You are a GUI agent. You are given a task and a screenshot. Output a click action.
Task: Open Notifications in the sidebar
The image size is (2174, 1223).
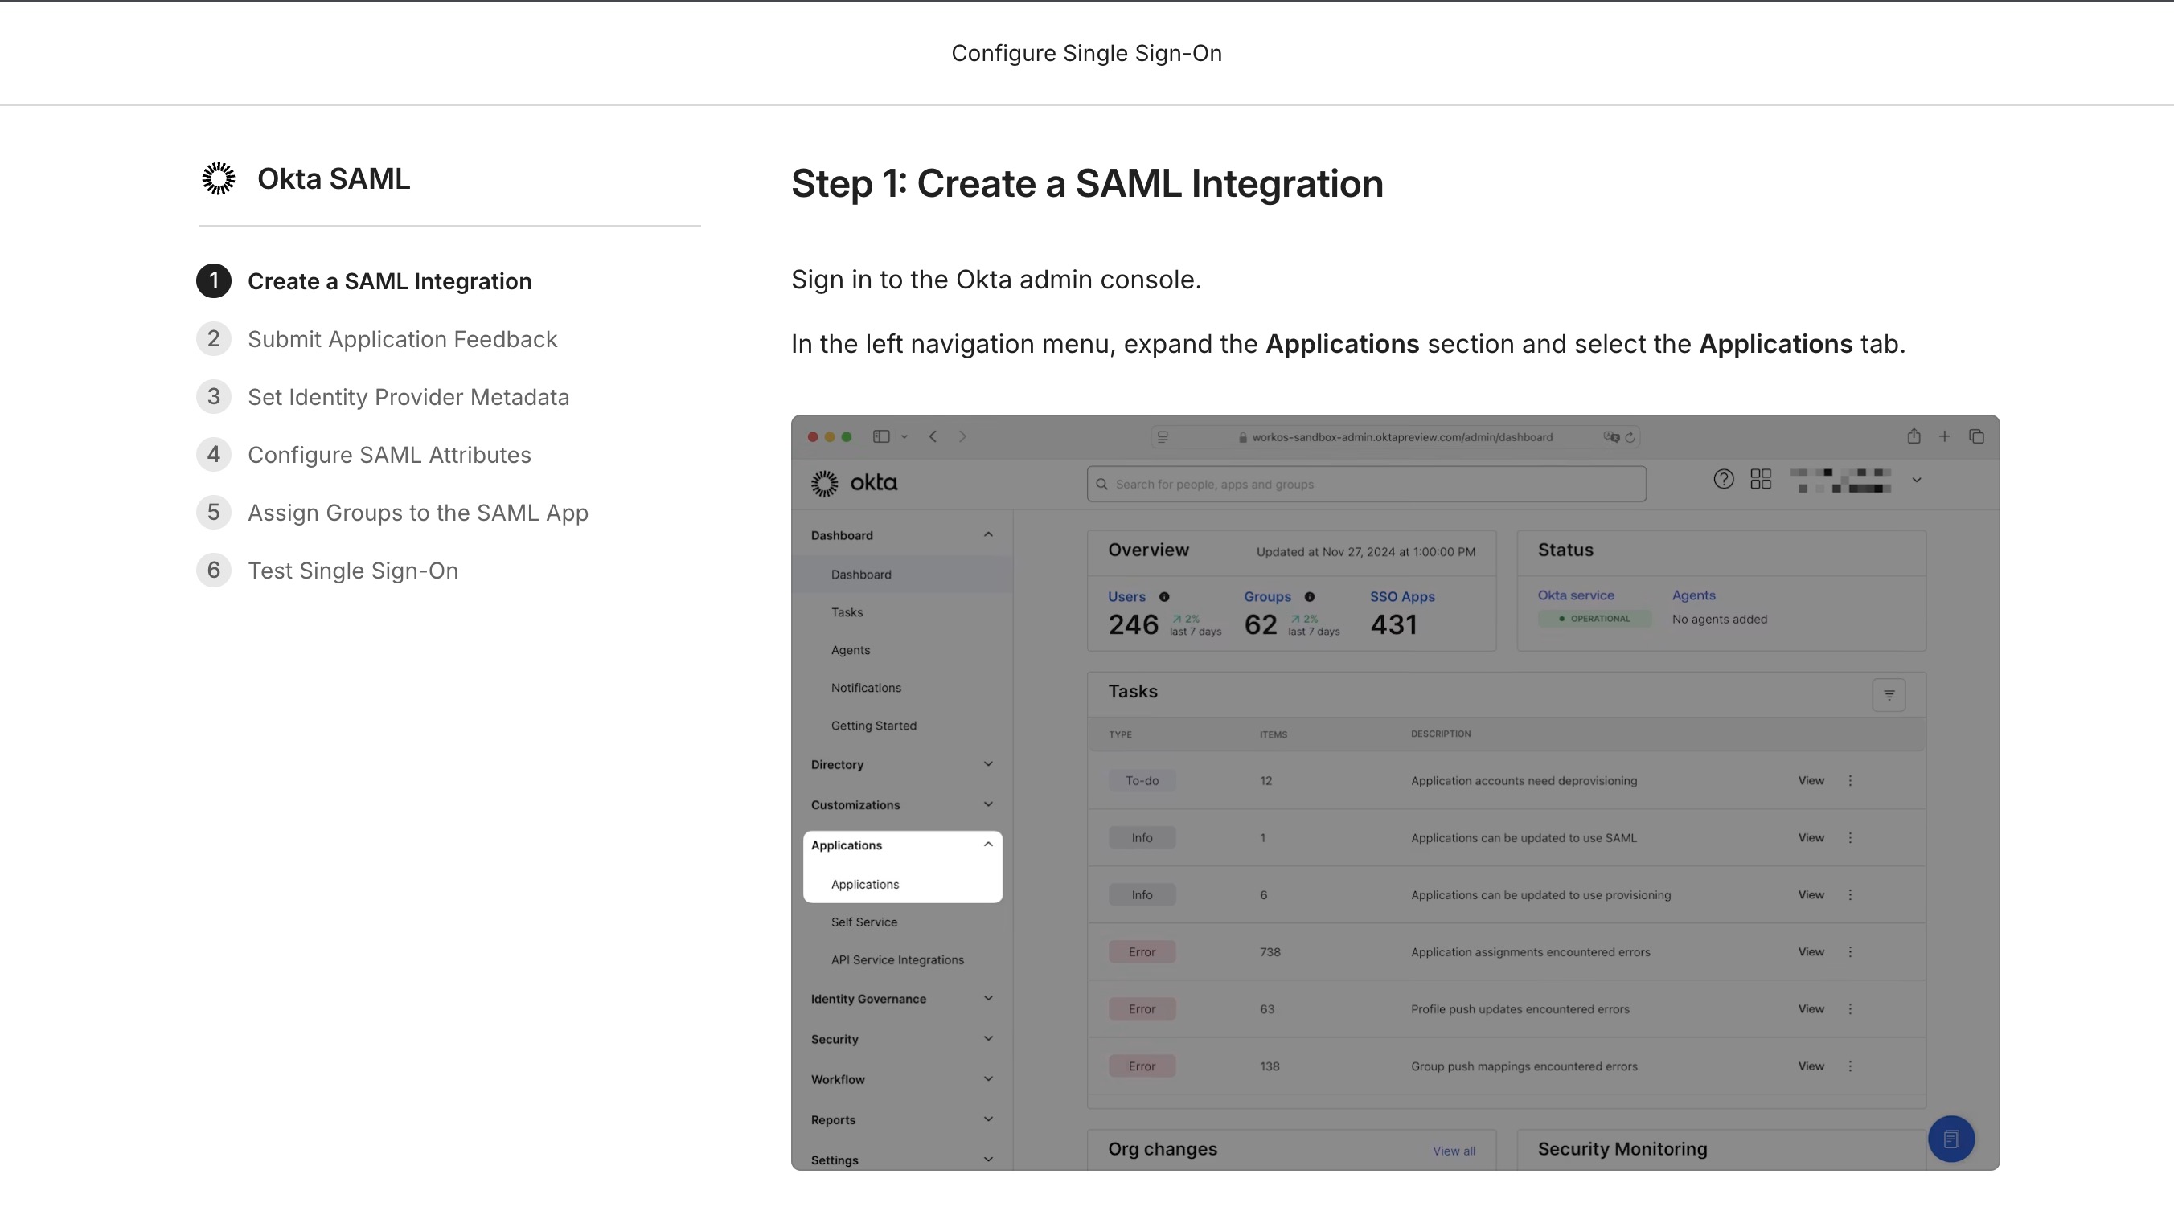[866, 689]
